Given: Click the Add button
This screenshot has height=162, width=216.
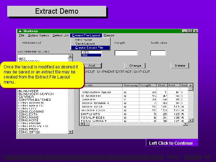Looking at the screenshot, I should 91,66.
